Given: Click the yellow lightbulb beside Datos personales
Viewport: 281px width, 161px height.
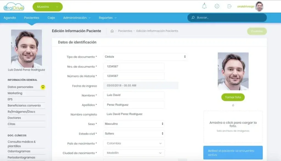Looking at the screenshot, I should pyautogui.click(x=43, y=87).
